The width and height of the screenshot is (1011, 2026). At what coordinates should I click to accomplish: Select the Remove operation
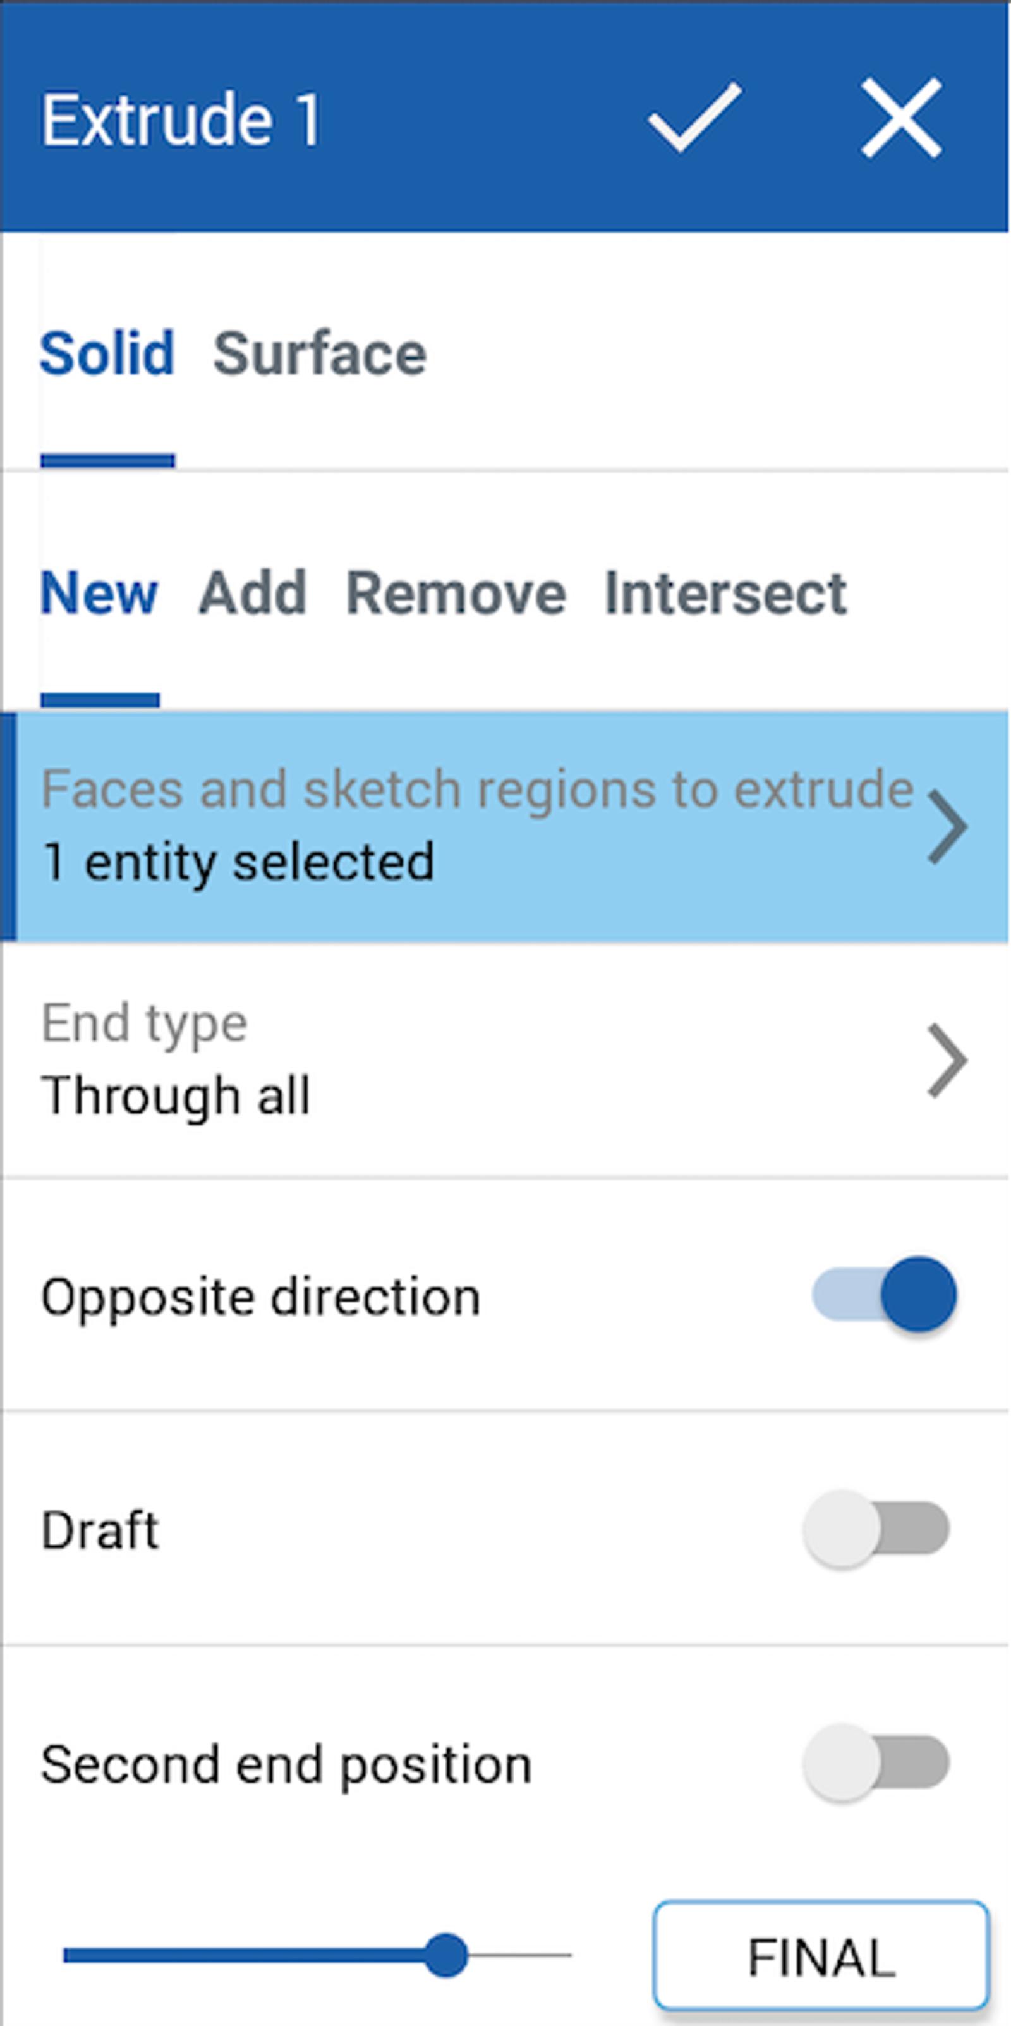tap(455, 593)
